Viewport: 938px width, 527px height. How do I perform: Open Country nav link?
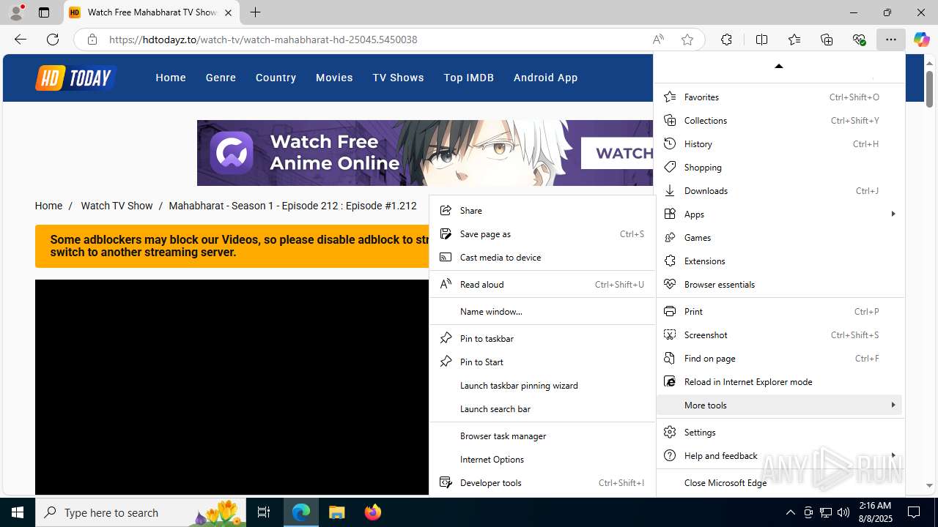(x=276, y=78)
